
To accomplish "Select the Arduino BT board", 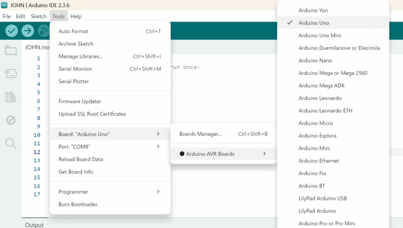I will [333, 186].
